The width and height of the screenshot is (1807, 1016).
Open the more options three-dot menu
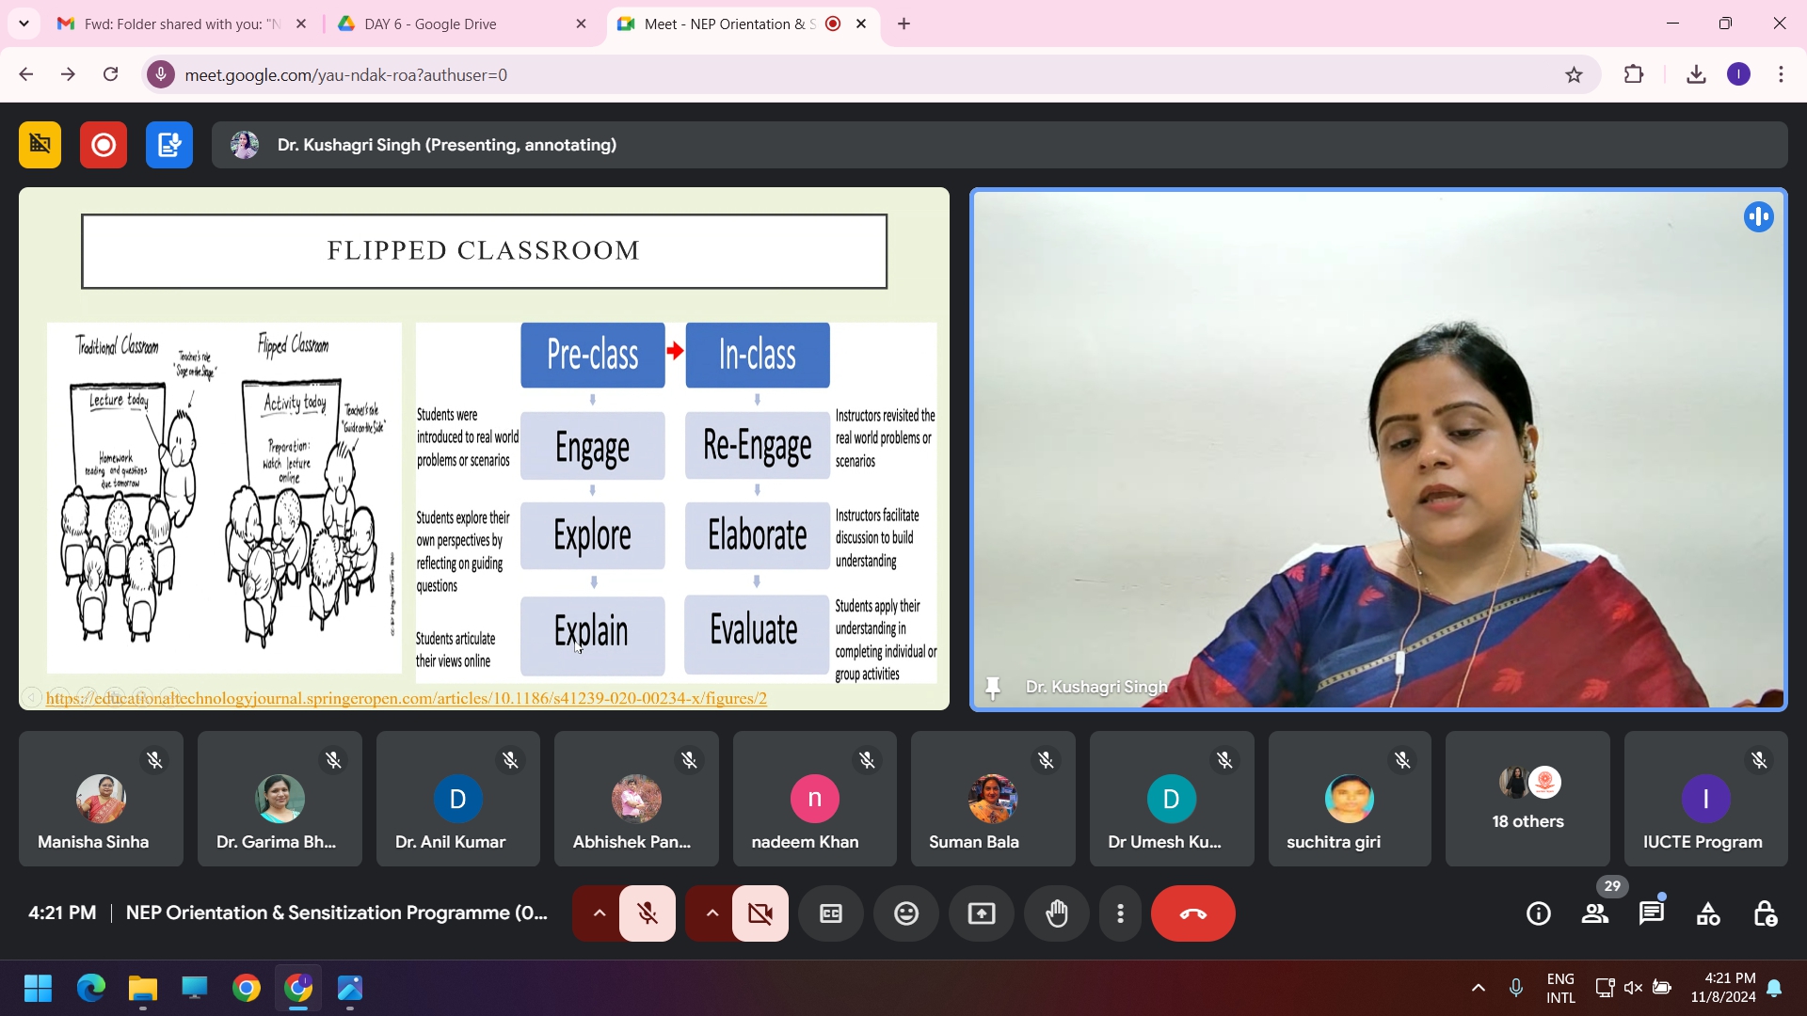pyautogui.click(x=1120, y=913)
